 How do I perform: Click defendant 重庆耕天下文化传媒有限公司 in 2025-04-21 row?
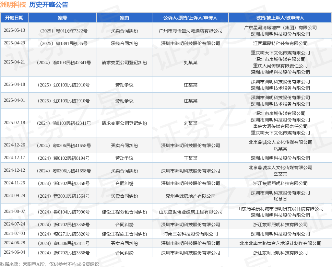click(280, 53)
